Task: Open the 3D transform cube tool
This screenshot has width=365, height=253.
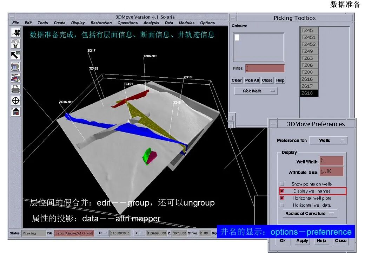Action: coord(15,67)
